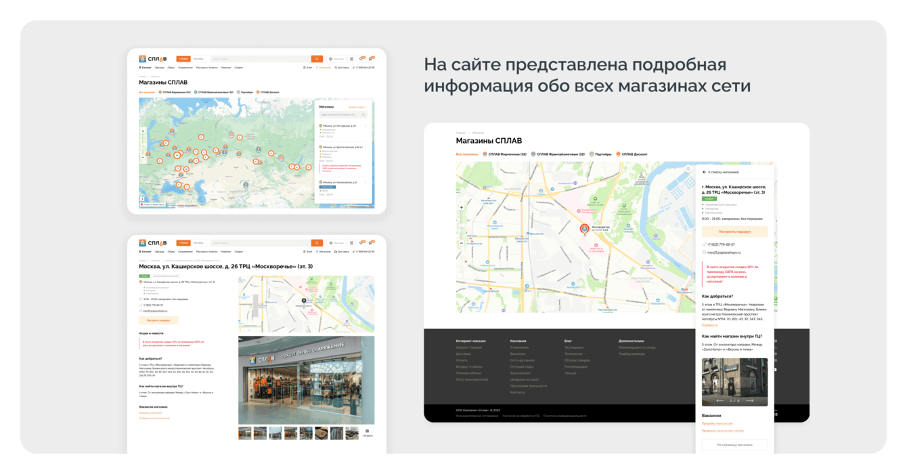Screen dimensions: 907x474
Task: Zoom in on the large Moscow map with the plus button
Action: coord(462,207)
